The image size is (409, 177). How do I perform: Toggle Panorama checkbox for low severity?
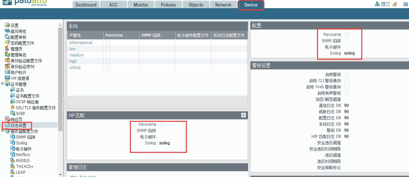(108, 49)
